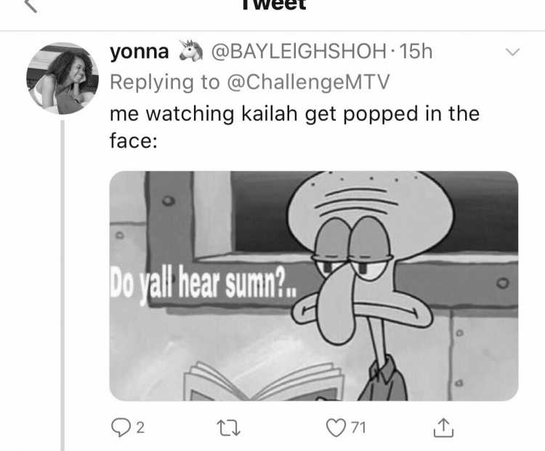Like the tweet with heart icon

click(x=336, y=428)
